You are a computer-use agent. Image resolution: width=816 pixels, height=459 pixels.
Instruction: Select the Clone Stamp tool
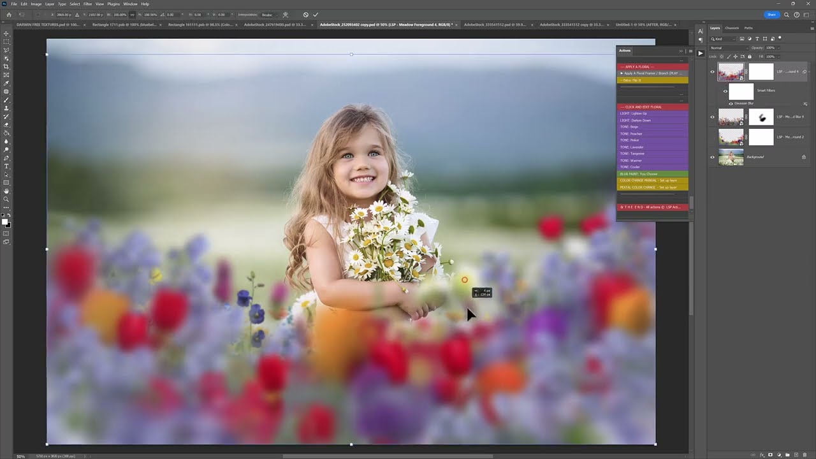6,108
